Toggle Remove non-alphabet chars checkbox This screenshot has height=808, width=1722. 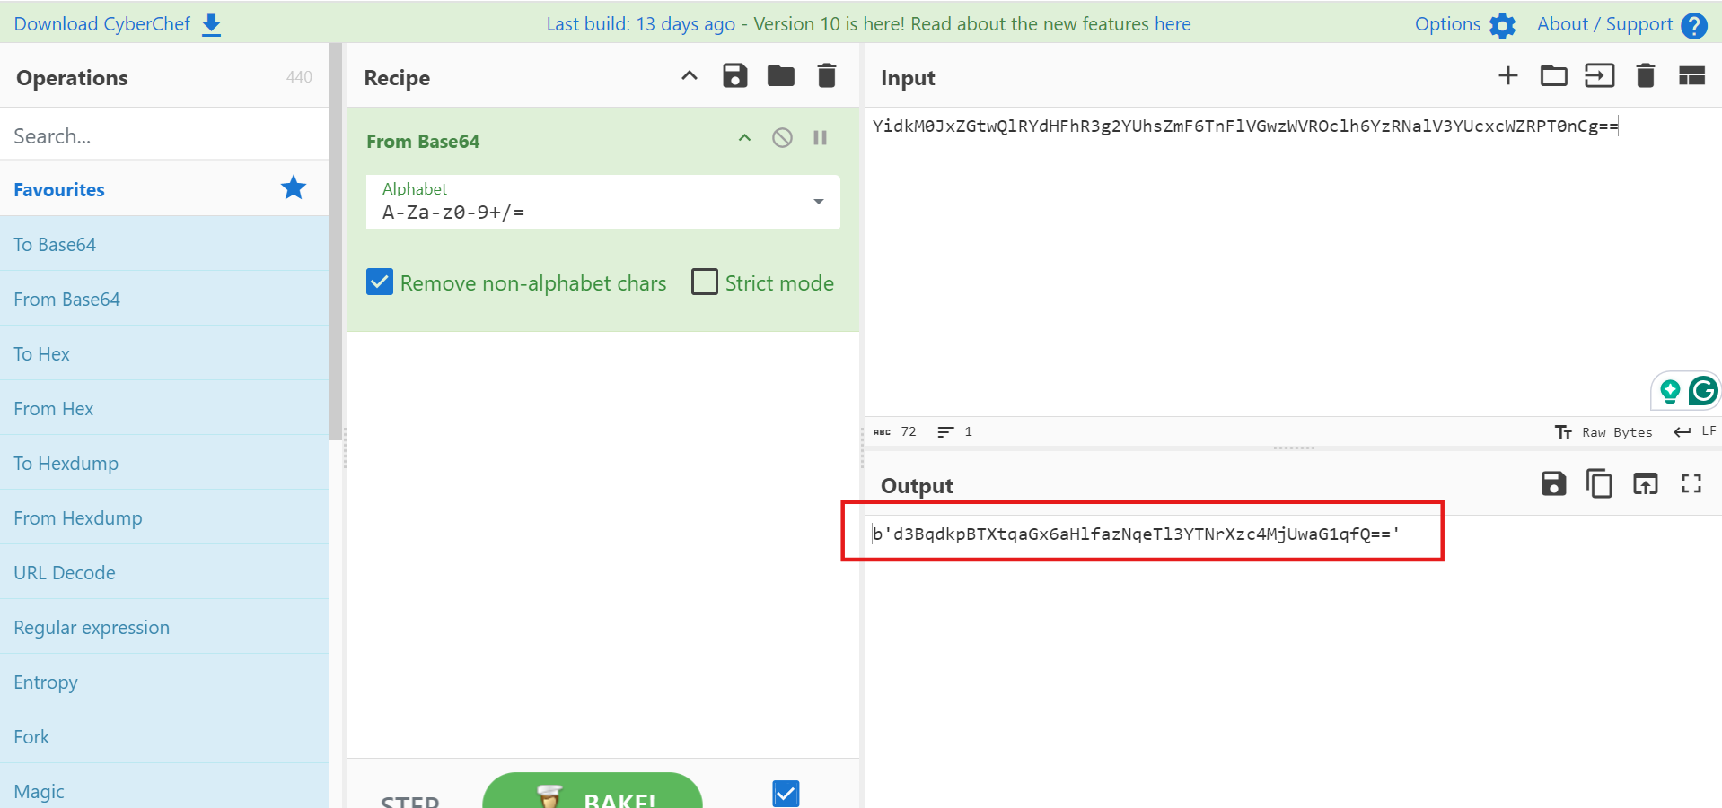click(380, 282)
